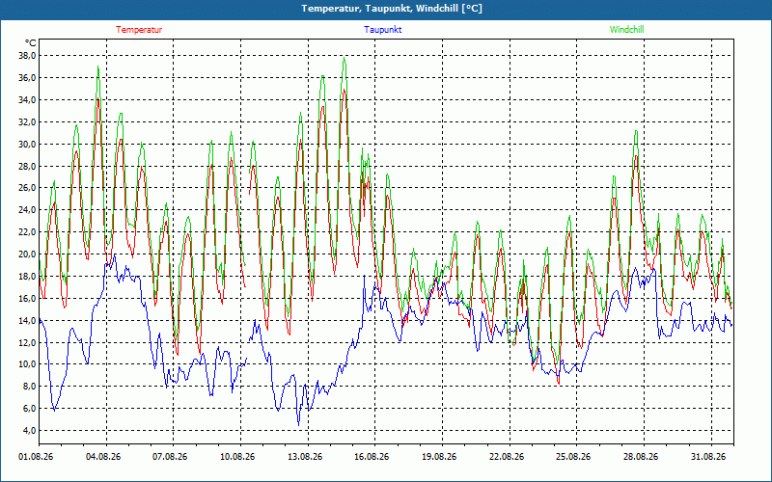Click the 04.08.26 date label

click(x=103, y=457)
